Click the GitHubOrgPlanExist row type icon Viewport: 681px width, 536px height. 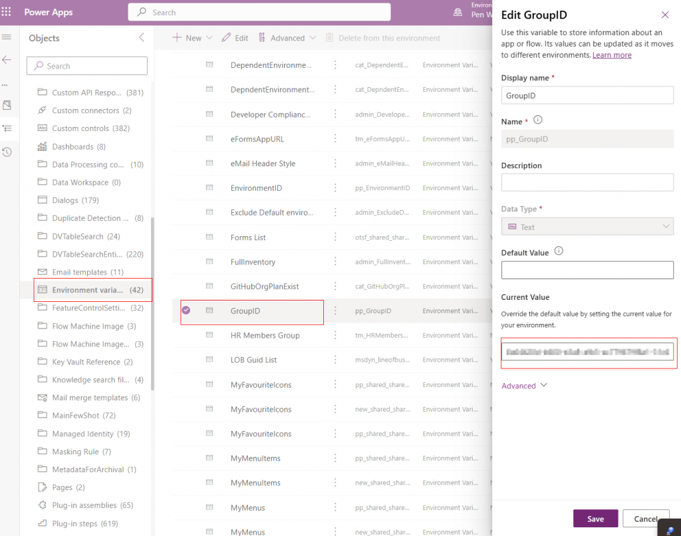tap(209, 286)
